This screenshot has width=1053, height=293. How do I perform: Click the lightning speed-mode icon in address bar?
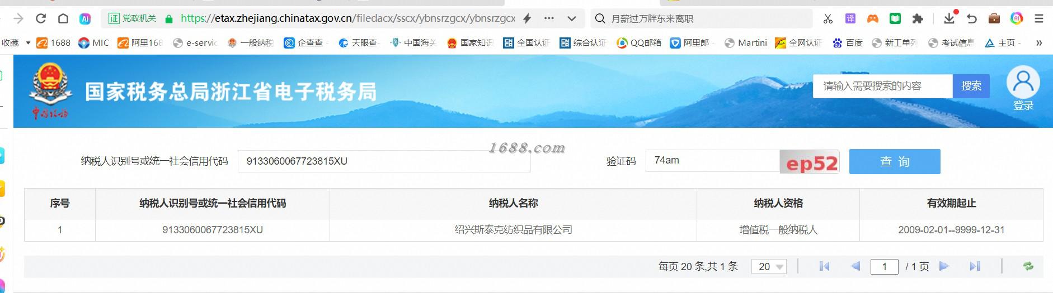tap(526, 18)
